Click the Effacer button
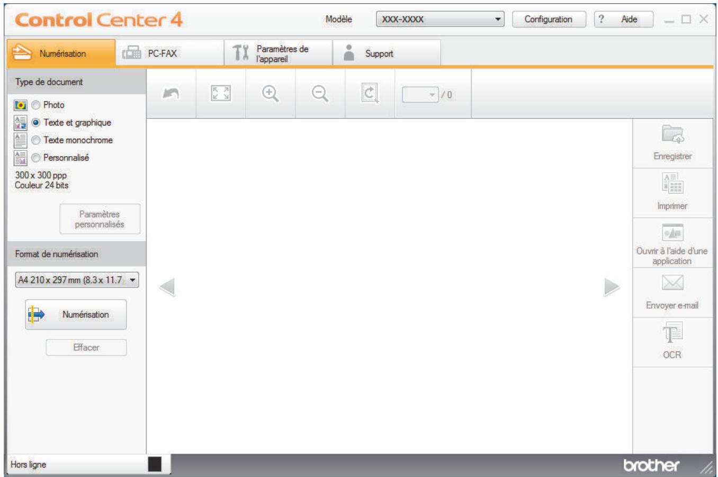The image size is (718, 477). (86, 347)
